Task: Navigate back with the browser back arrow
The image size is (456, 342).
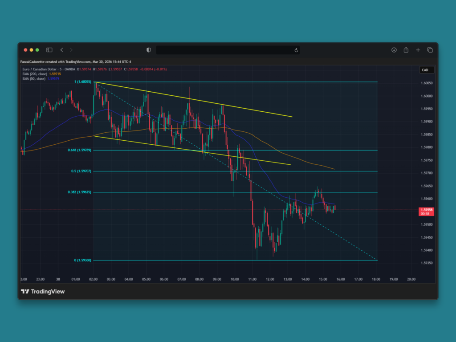Action: pyautogui.click(x=61, y=50)
